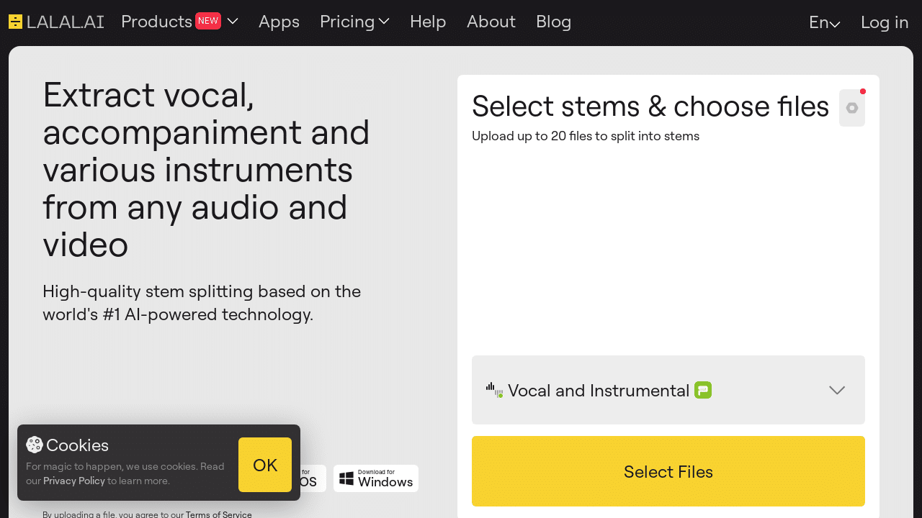Click the stem levels icon beside Vocal and Instrumental
The height and width of the screenshot is (518, 922).
[494, 390]
